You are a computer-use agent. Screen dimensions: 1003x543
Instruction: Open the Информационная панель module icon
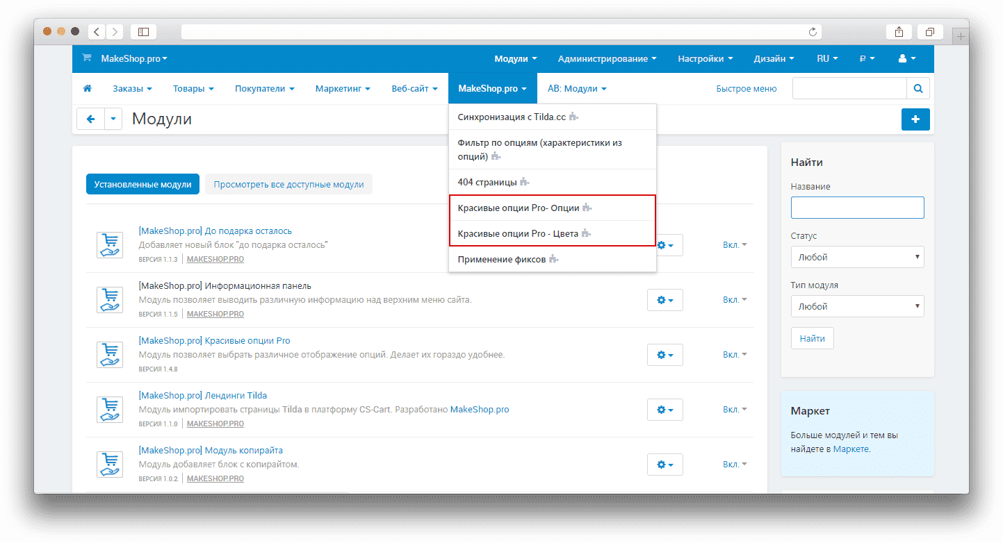[x=110, y=299]
